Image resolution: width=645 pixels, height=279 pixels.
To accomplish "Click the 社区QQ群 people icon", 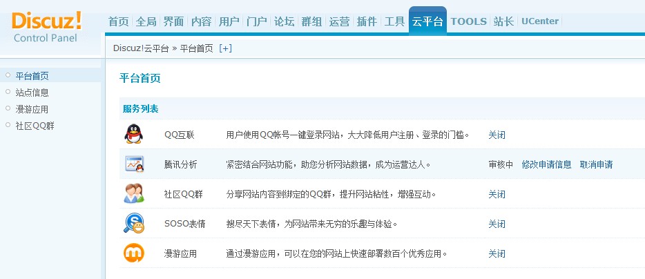I will (134, 193).
